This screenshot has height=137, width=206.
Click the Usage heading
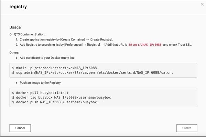pos(15,27)
